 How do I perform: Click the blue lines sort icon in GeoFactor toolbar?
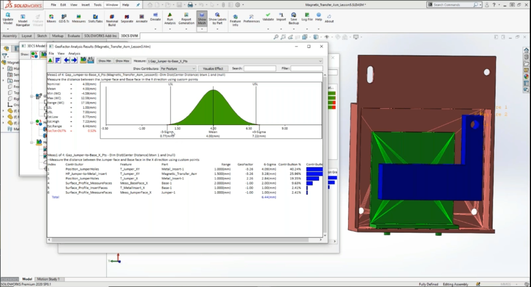tap(58, 60)
